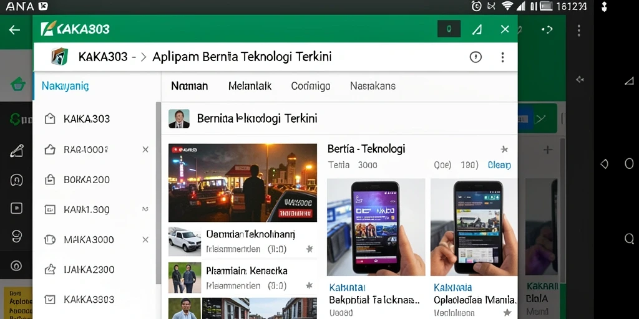Click the icon beside RAR-1000 in sidebar

click(x=50, y=150)
